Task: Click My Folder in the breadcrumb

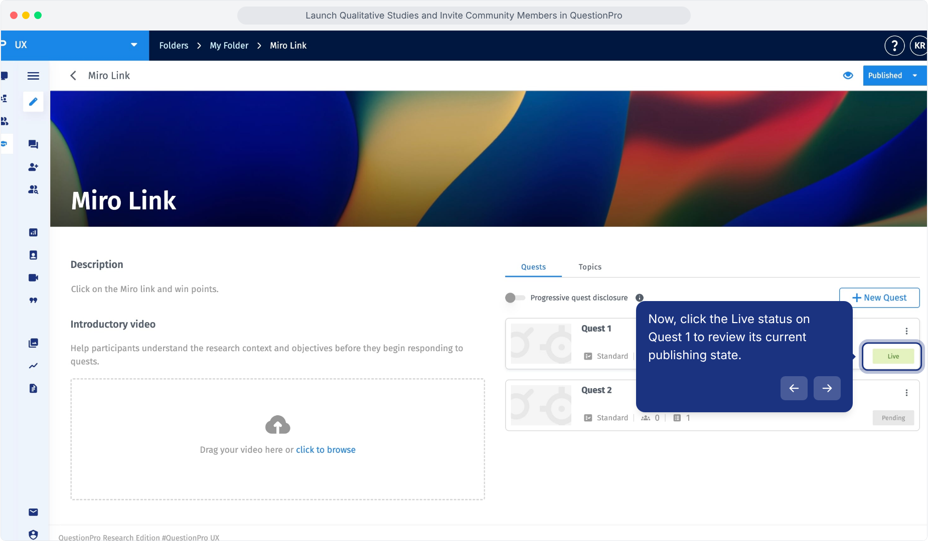Action: click(x=229, y=46)
